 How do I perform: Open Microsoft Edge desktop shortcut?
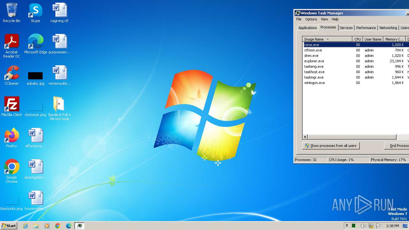point(35,44)
